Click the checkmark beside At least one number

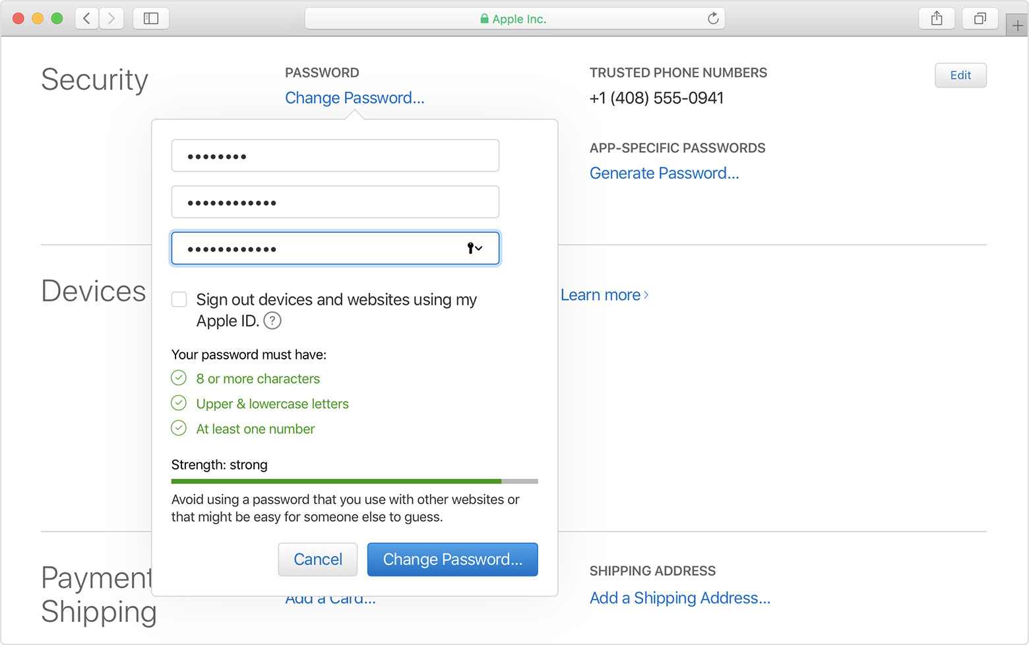[179, 428]
